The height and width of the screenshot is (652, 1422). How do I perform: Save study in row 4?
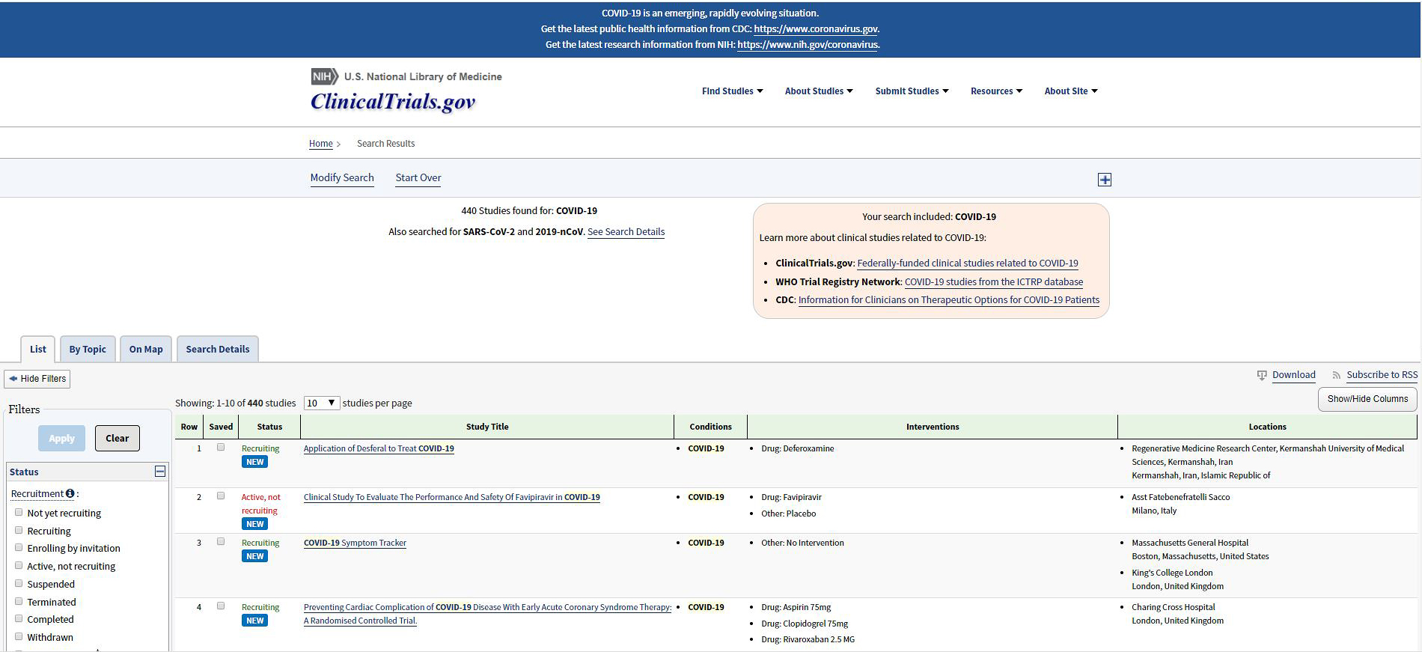coord(221,606)
